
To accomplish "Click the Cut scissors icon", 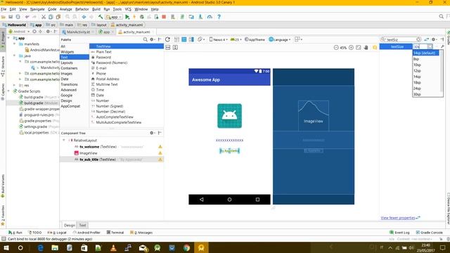I will pyautogui.click(x=44, y=17).
